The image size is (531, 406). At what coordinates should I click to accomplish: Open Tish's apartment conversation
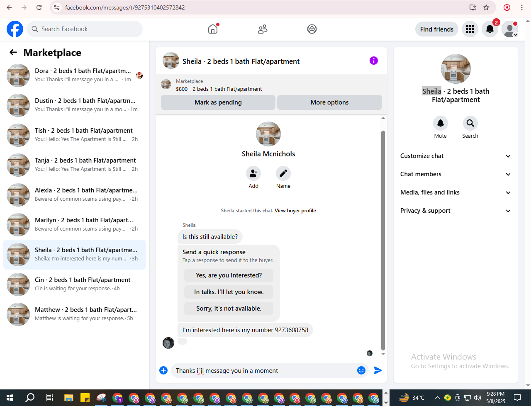[75, 135]
